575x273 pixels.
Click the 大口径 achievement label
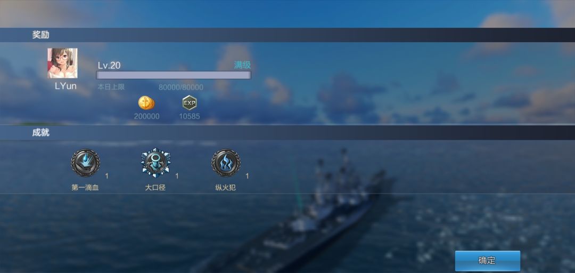point(155,188)
